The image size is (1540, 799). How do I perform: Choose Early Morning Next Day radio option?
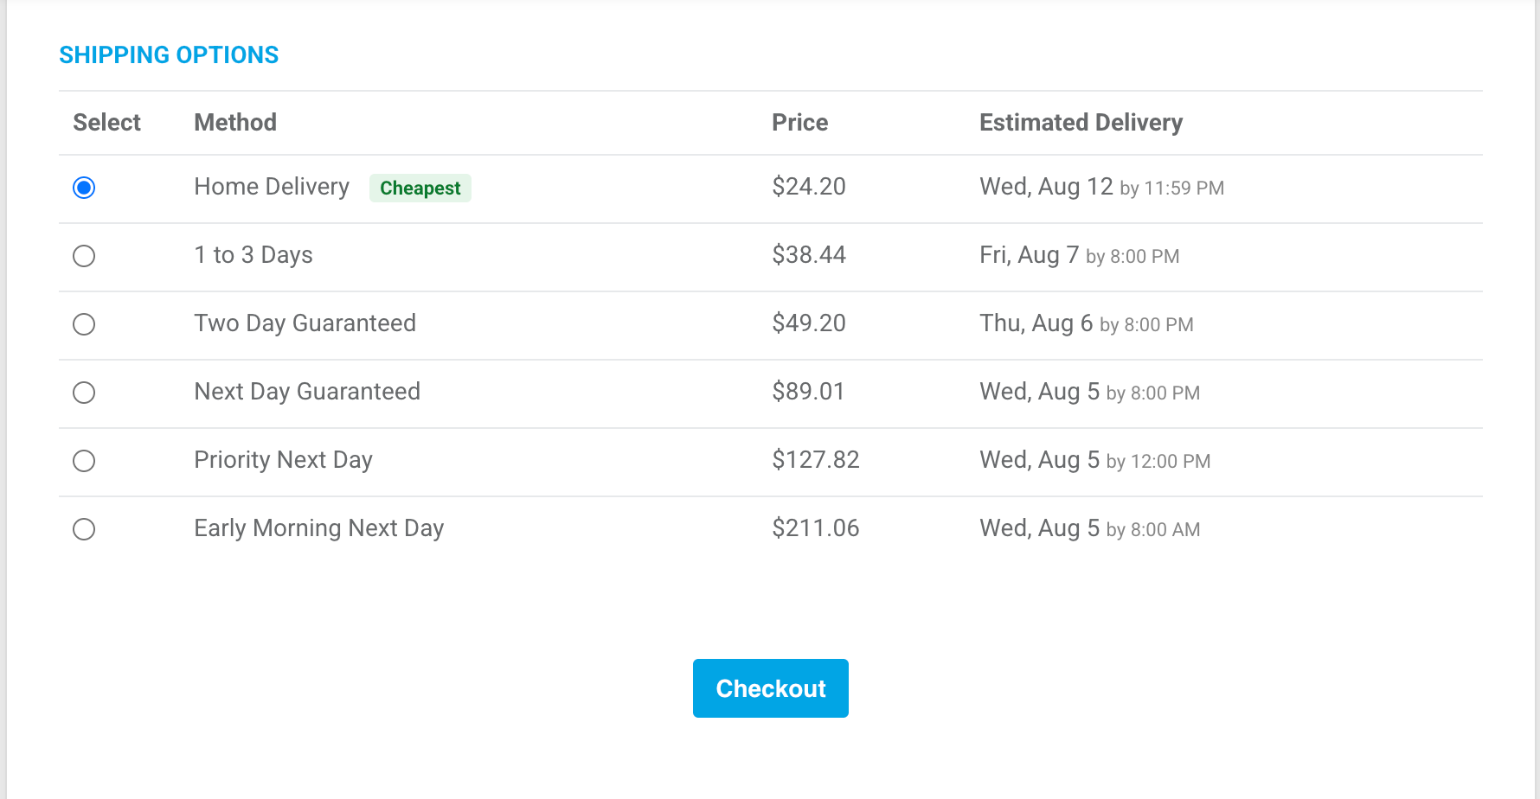coord(84,529)
